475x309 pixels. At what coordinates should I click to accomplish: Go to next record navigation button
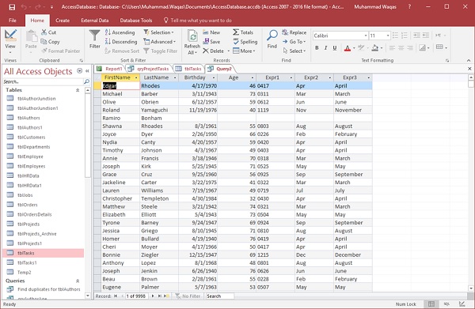153,296
